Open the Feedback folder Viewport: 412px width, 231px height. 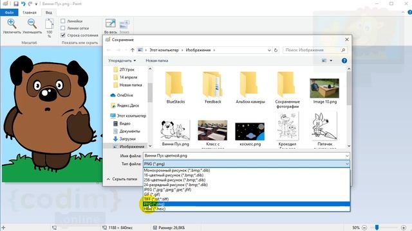[x=213, y=88]
